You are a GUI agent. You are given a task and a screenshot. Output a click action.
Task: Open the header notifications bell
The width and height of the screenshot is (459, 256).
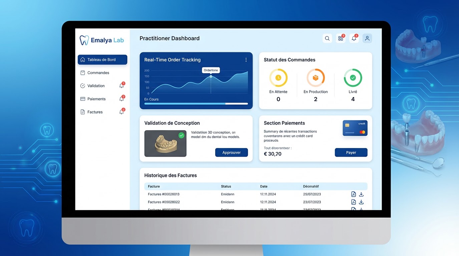tap(354, 39)
